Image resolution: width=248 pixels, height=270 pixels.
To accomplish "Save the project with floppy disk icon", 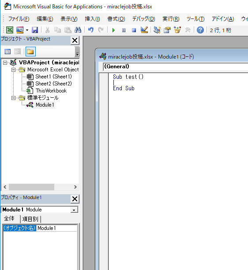I will coord(35,30).
